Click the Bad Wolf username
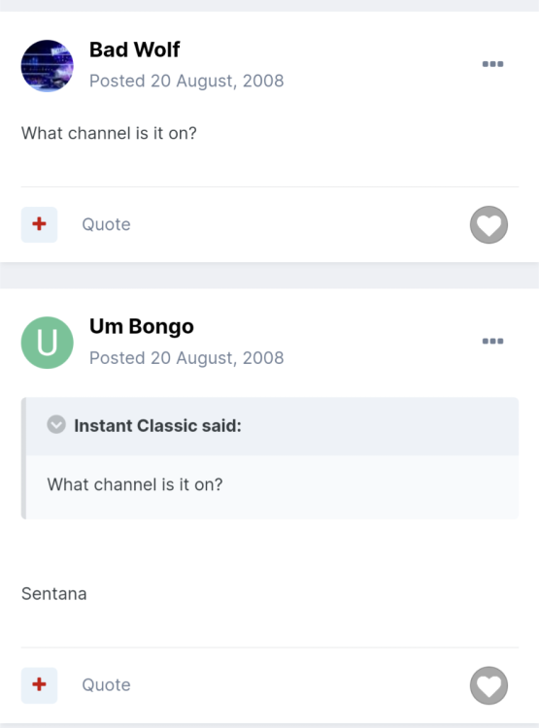This screenshot has width=539, height=728. tap(134, 50)
